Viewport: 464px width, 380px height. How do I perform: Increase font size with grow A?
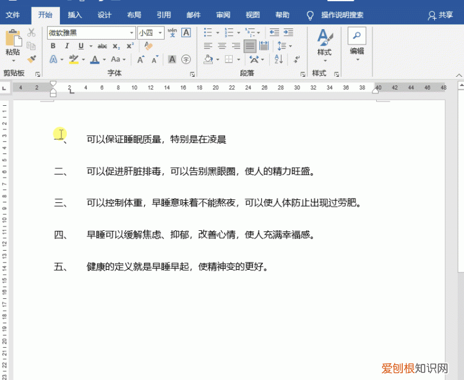tap(141, 59)
